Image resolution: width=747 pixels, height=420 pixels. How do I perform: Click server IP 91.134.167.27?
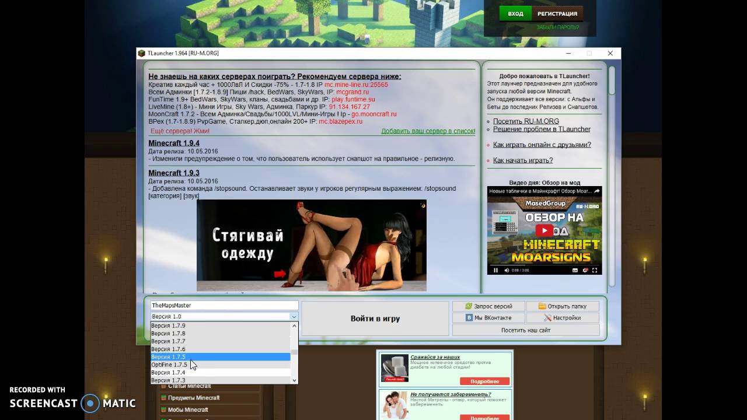click(349, 107)
